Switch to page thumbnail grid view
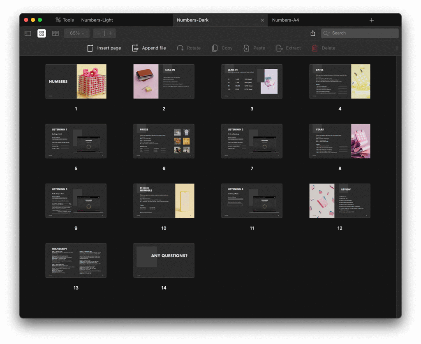This screenshot has height=344, width=421. click(x=42, y=33)
